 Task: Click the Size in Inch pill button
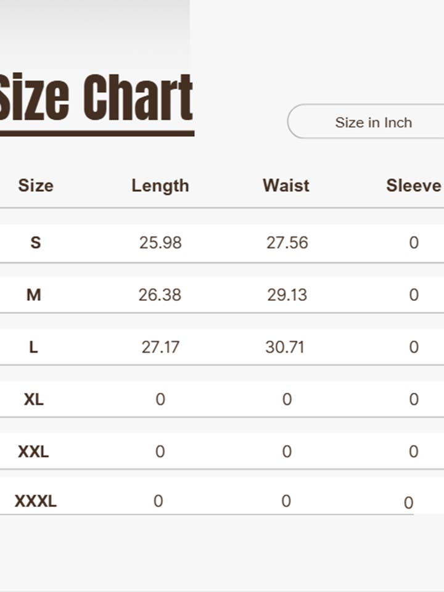point(372,122)
